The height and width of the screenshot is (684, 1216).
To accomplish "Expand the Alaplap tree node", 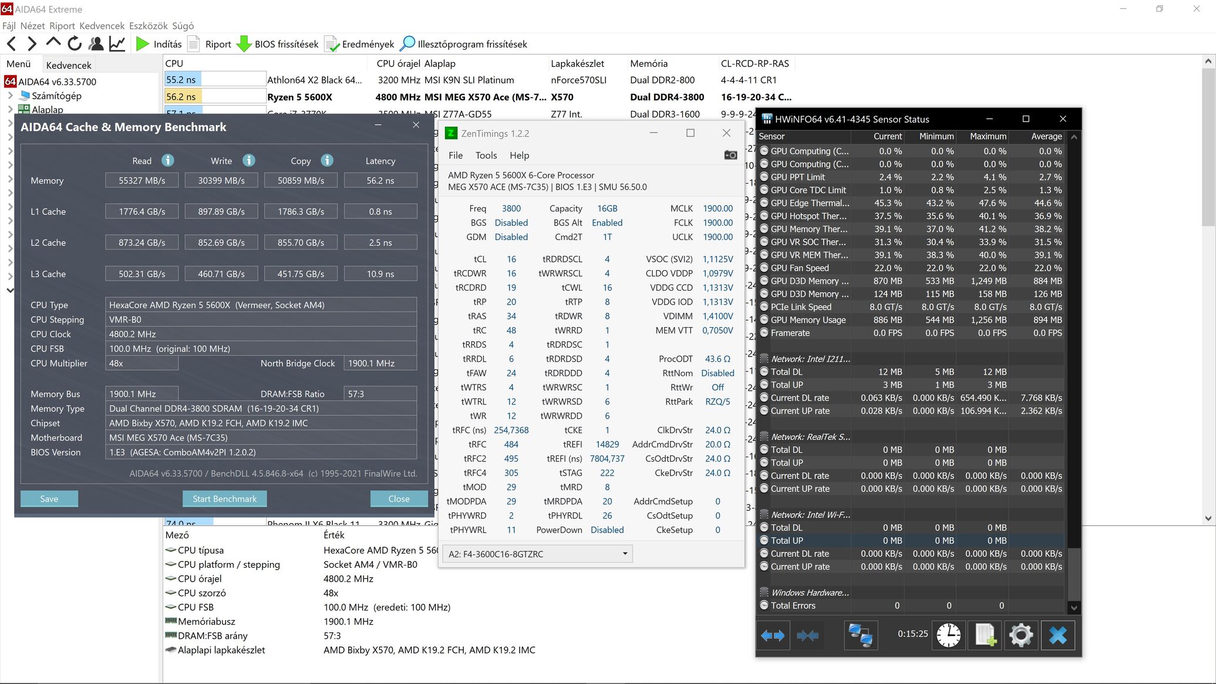I will pyautogui.click(x=10, y=109).
